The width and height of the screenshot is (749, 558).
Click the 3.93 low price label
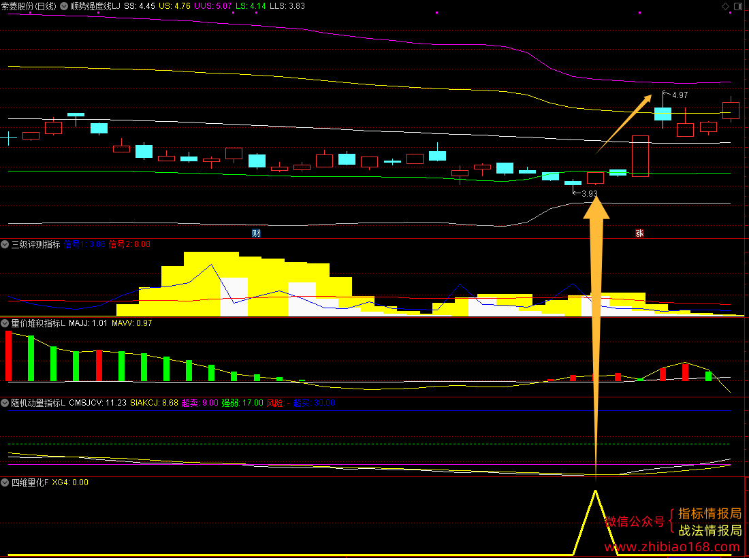point(590,194)
